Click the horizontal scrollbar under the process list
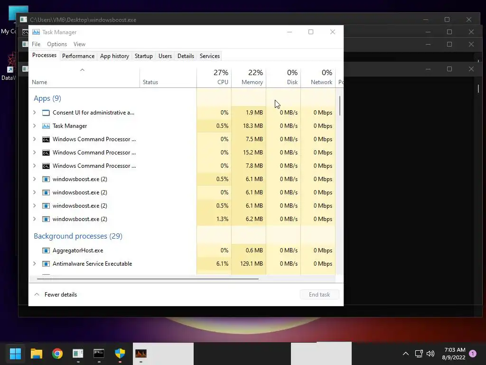 (148, 279)
